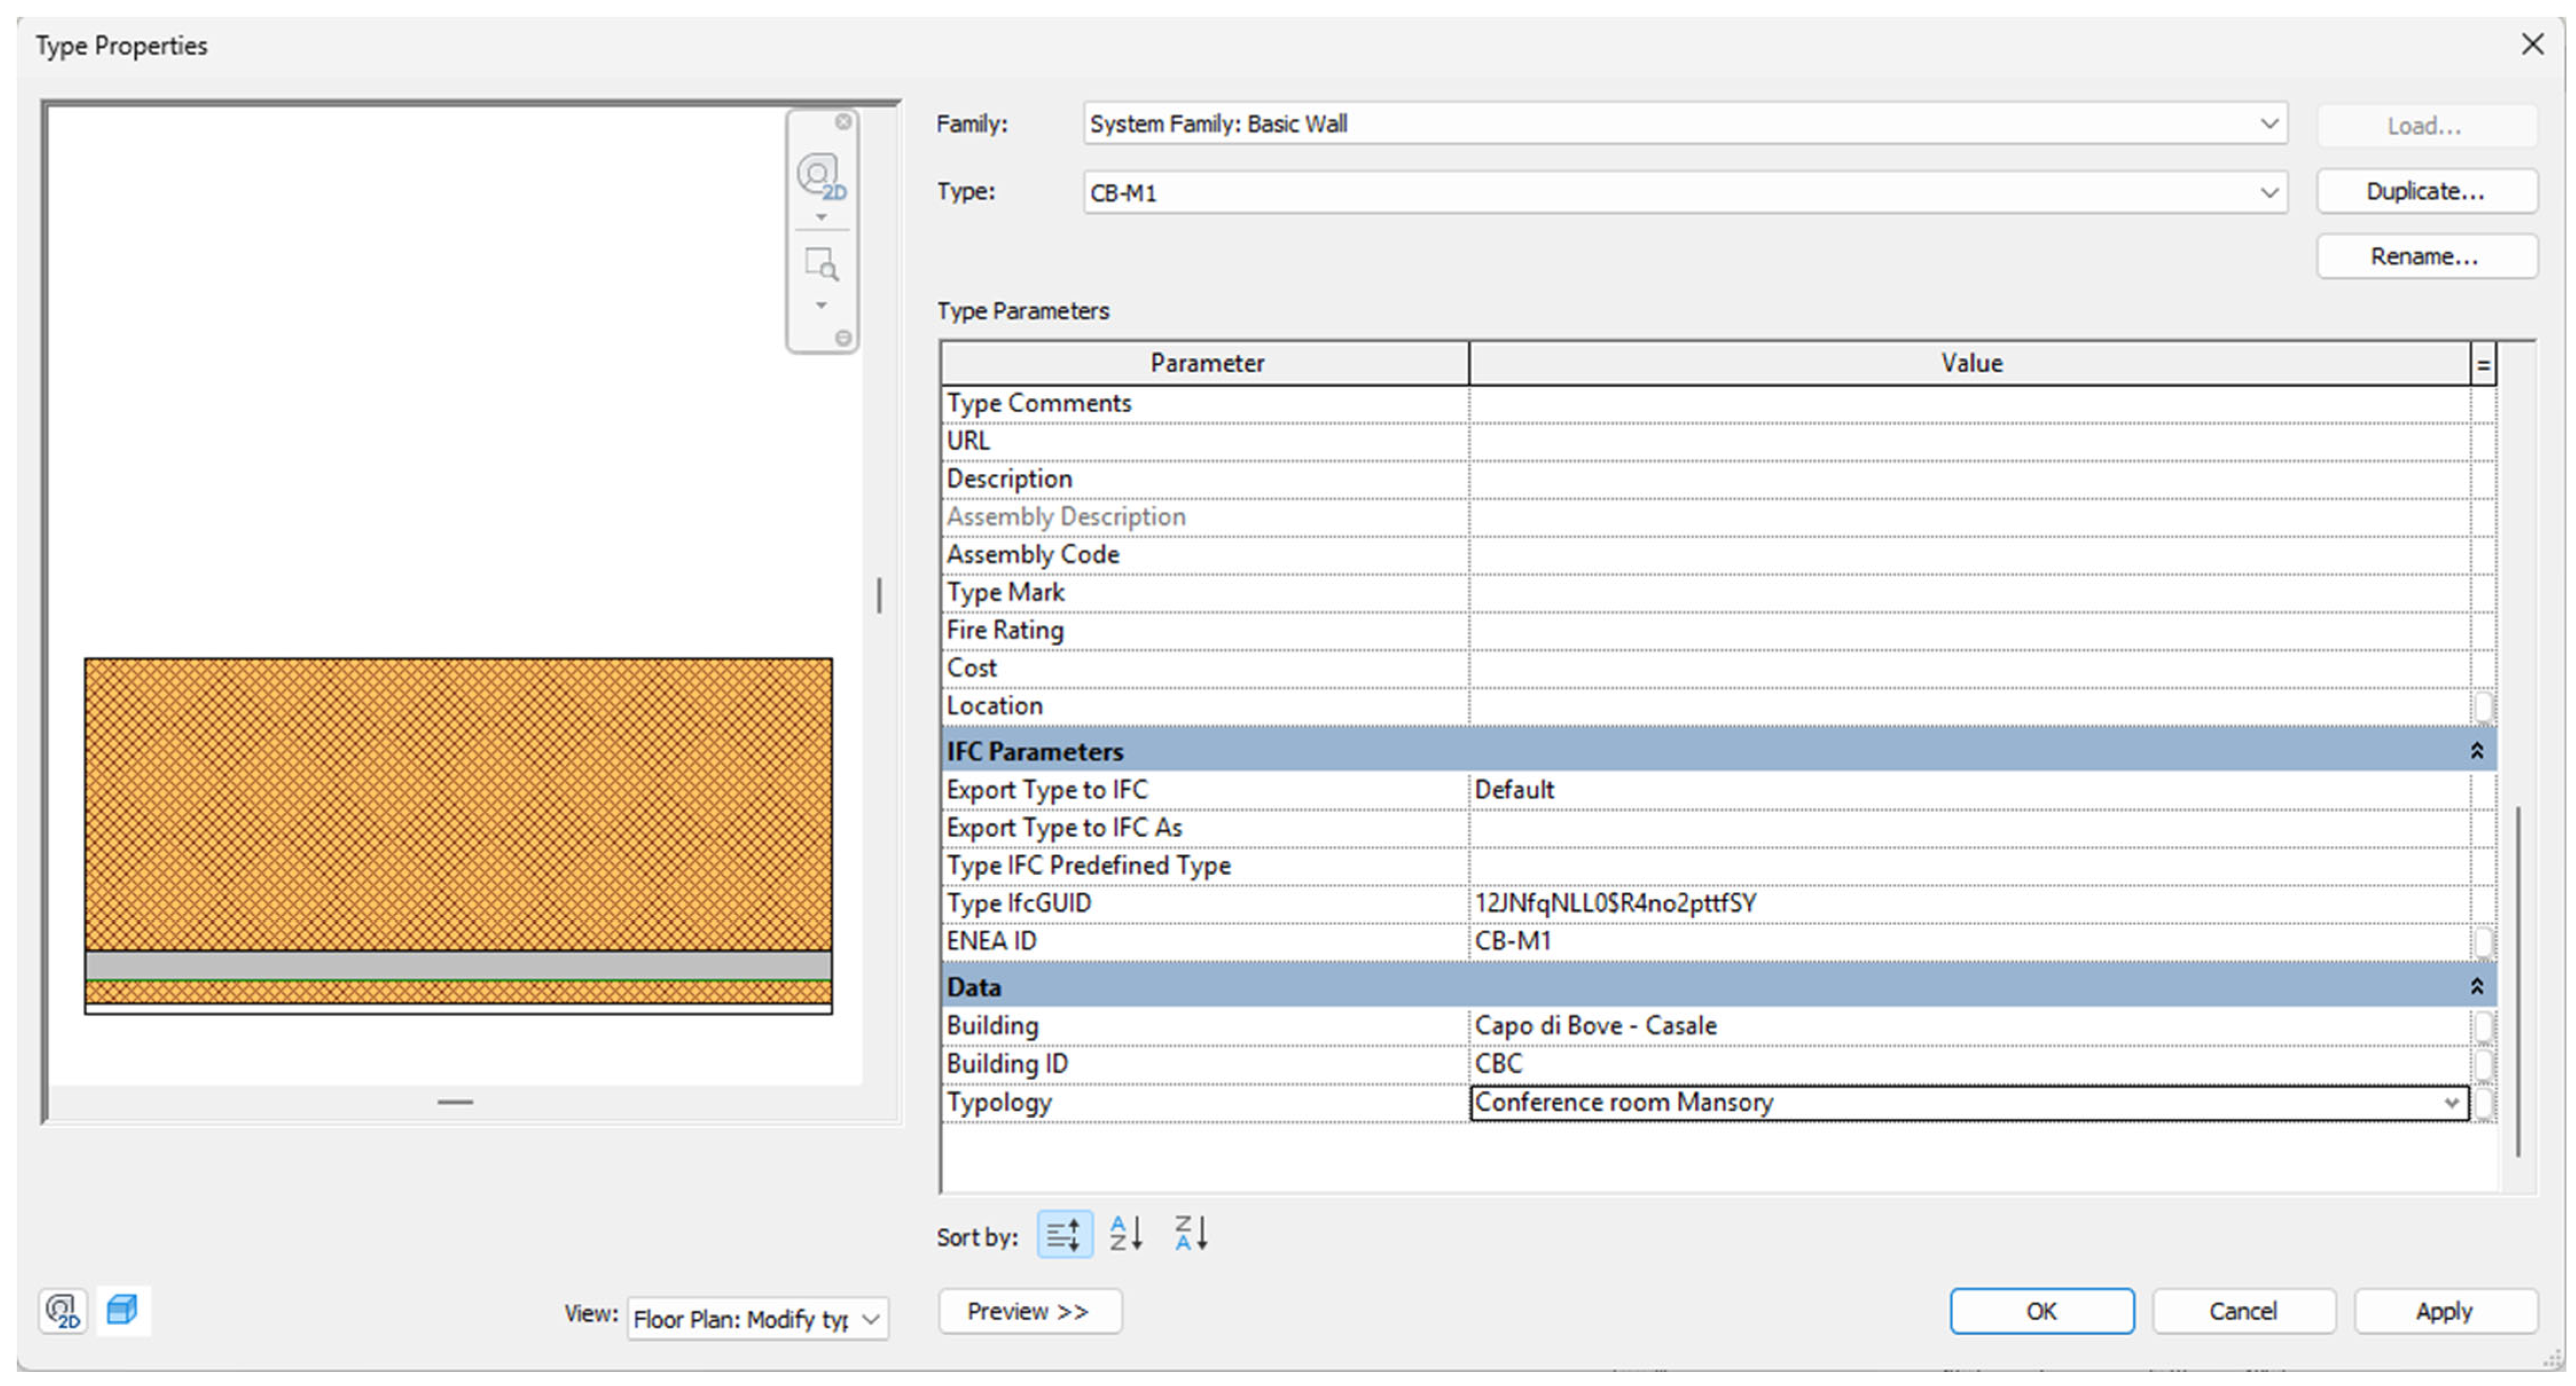Click the Duplicate button
The image size is (2576, 1386).
2425,191
